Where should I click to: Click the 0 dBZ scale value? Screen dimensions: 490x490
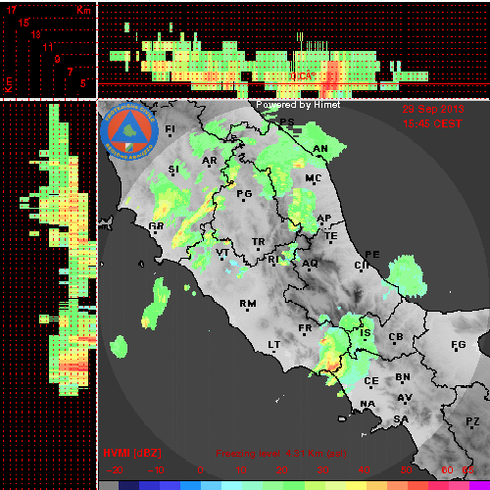pyautogui.click(x=200, y=470)
